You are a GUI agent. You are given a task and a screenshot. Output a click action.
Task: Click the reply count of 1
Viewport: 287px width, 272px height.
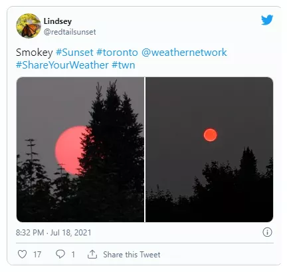73,255
